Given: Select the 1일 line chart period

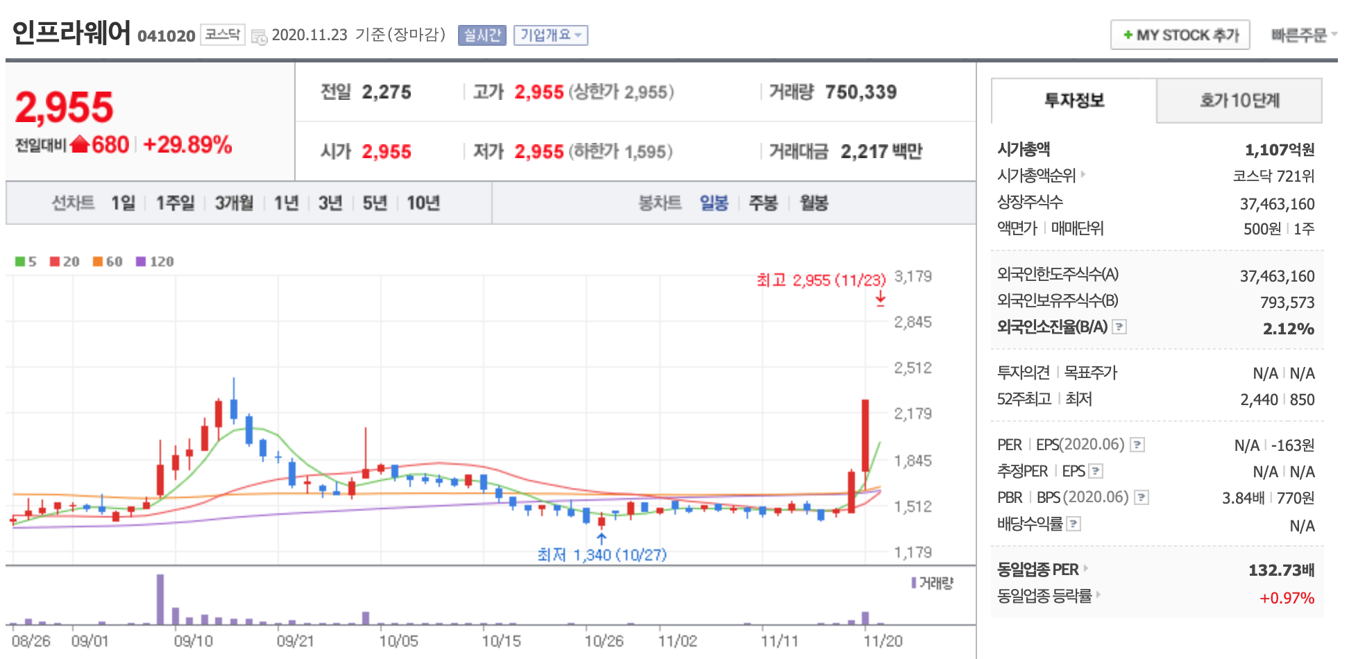Looking at the screenshot, I should [x=124, y=203].
